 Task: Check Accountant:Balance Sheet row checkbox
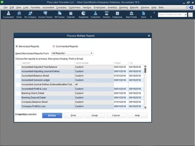tap(18, 76)
